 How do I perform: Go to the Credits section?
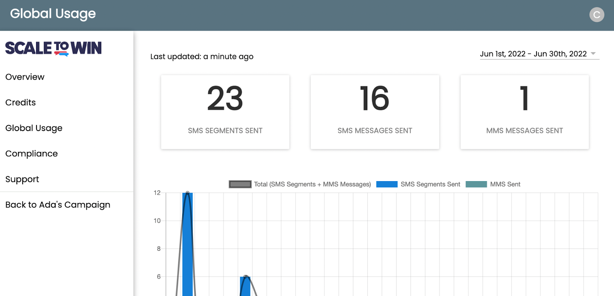21,103
